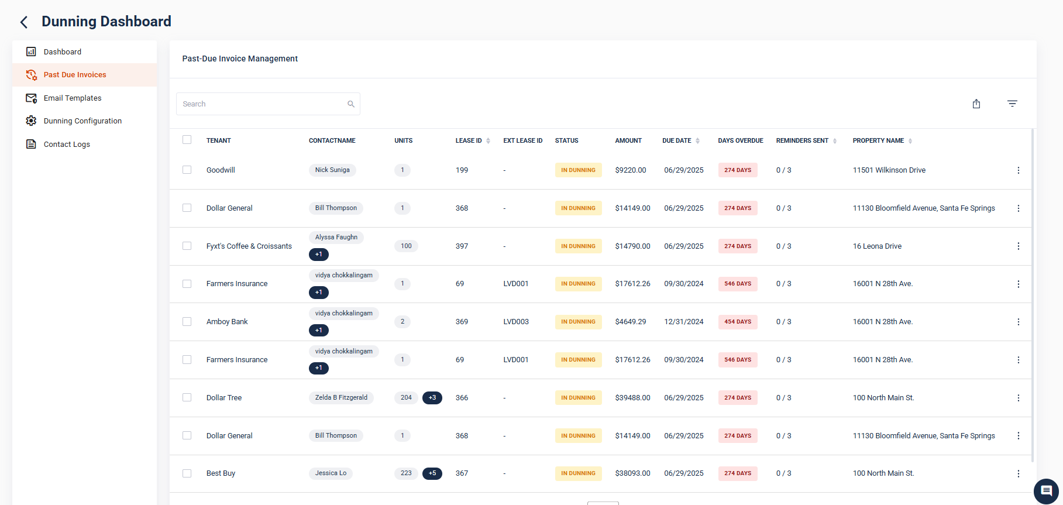Open the three-dot menu for Dollar Tree

pyautogui.click(x=1018, y=398)
